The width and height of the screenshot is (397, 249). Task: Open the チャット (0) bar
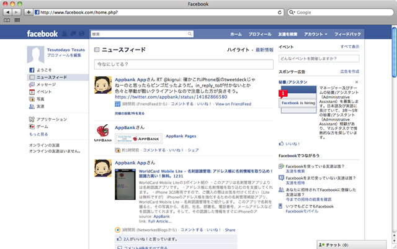(x=352, y=245)
